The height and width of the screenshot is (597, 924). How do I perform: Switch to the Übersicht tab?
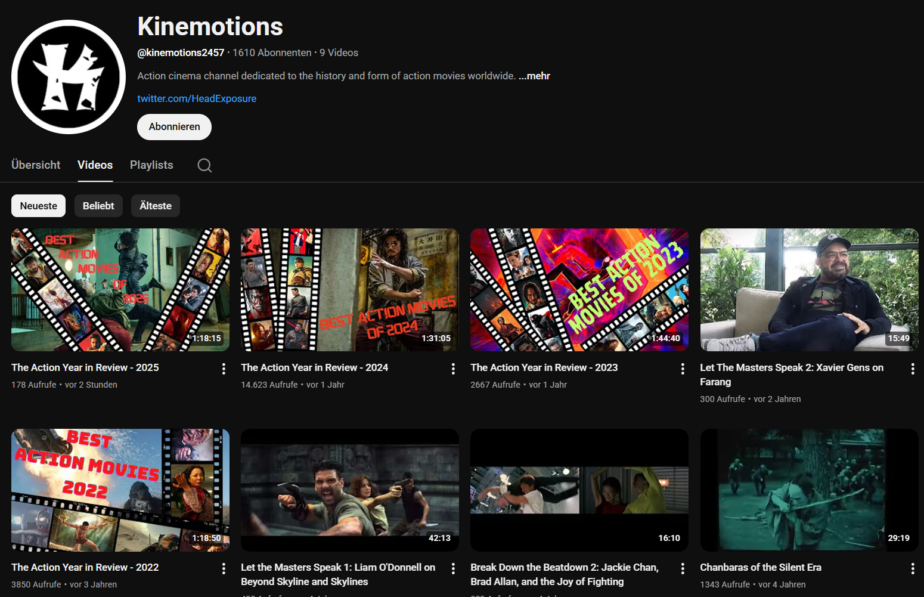(x=36, y=165)
